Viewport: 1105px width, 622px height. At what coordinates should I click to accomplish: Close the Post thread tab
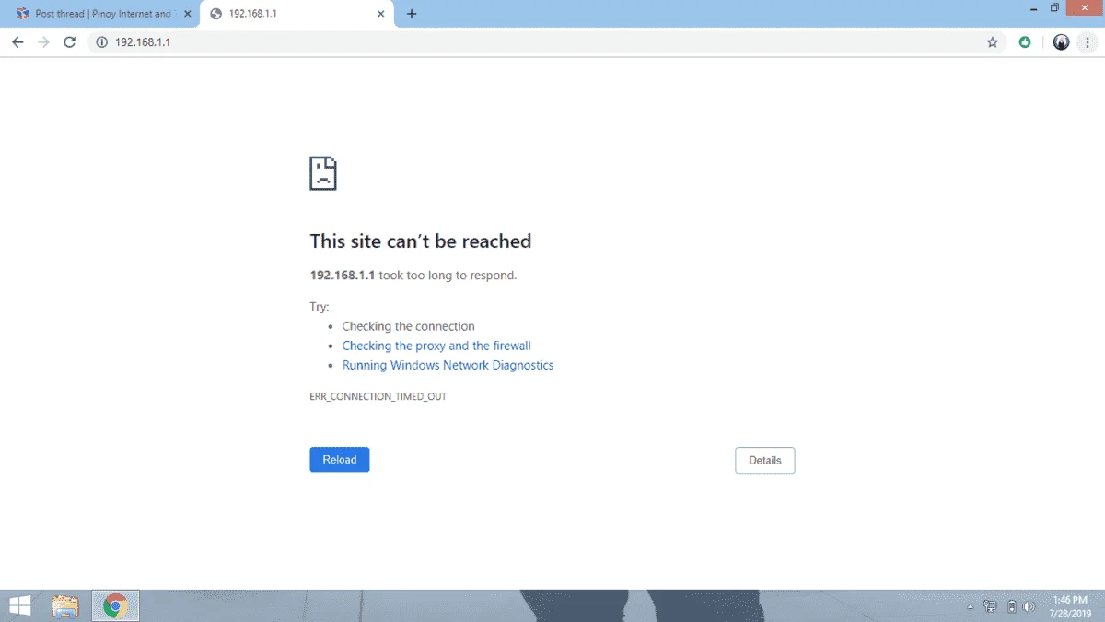click(x=188, y=14)
